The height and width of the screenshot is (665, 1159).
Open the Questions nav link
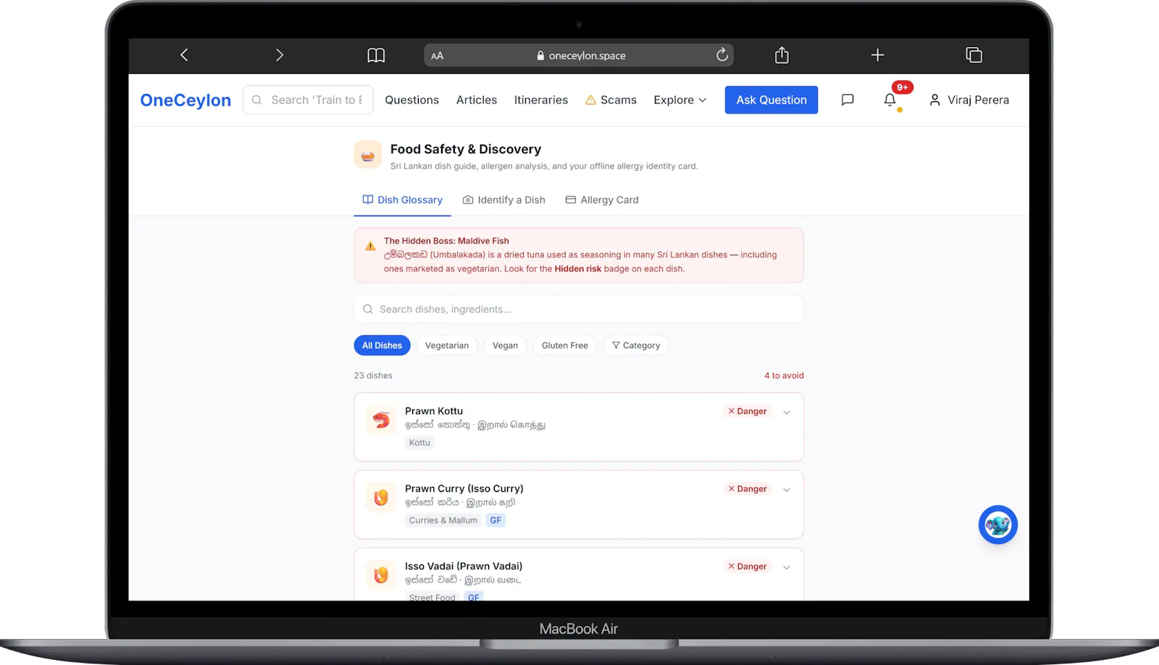(x=411, y=100)
